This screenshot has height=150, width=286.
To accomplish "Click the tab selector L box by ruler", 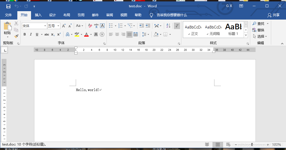I will [x=5, y=50].
